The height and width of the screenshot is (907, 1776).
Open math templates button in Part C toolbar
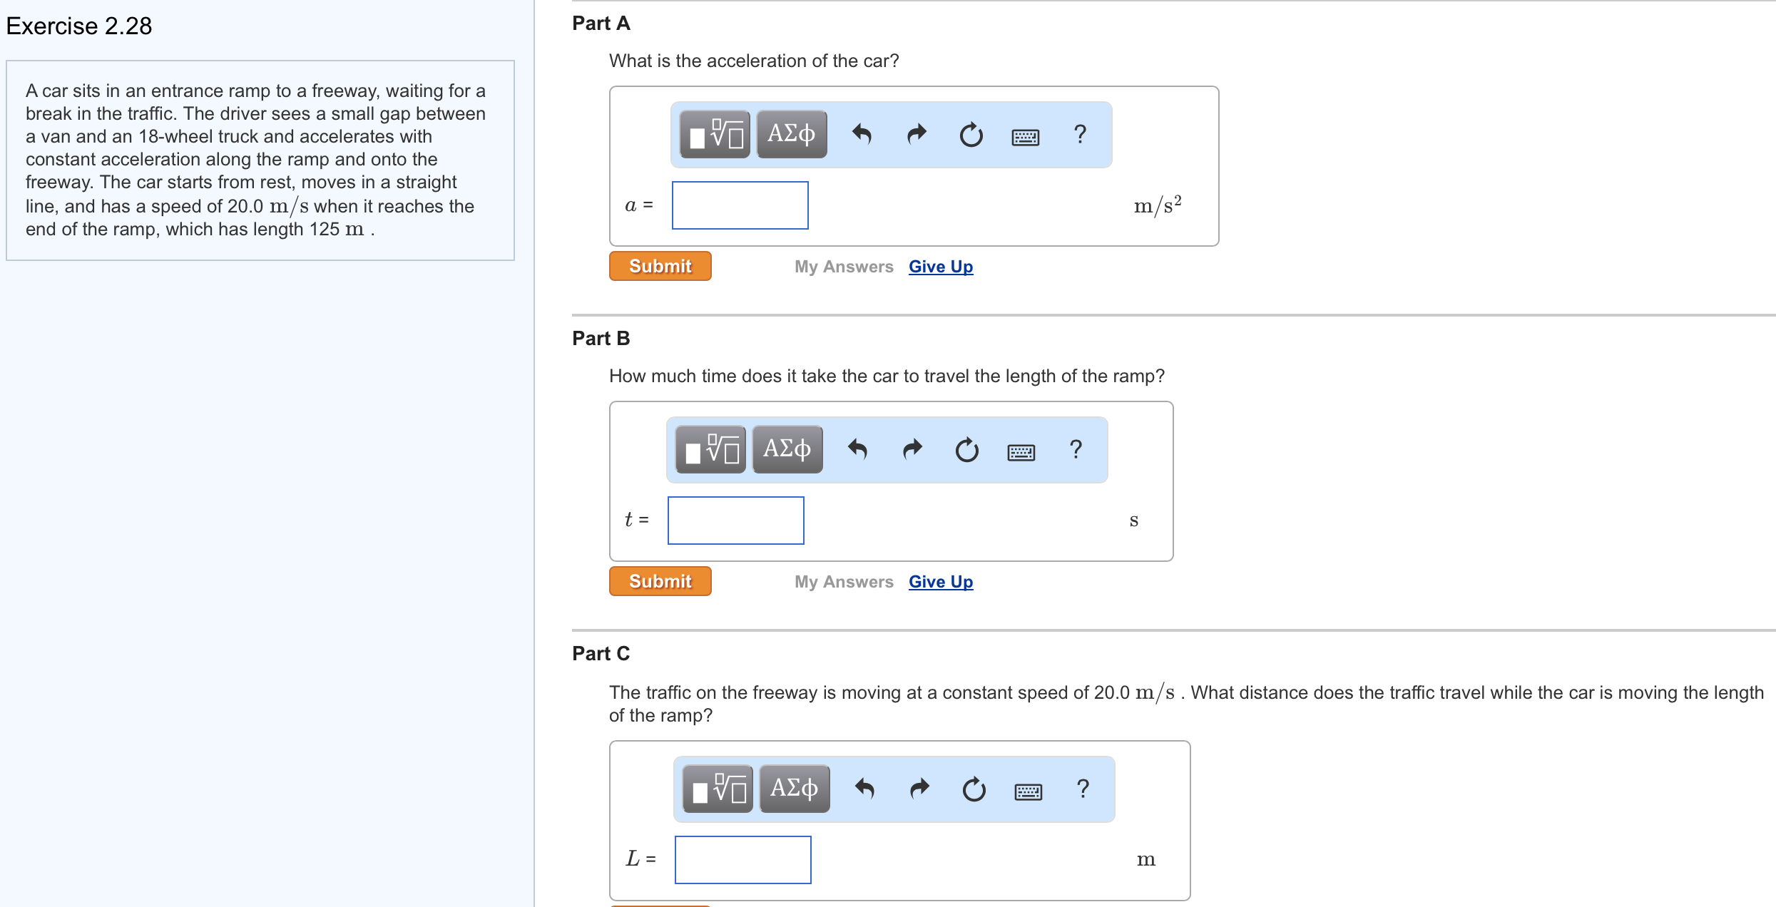tap(718, 789)
